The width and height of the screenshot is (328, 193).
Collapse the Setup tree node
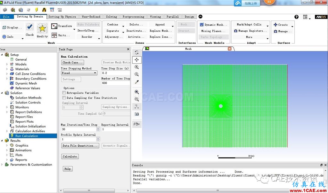pos(2,55)
